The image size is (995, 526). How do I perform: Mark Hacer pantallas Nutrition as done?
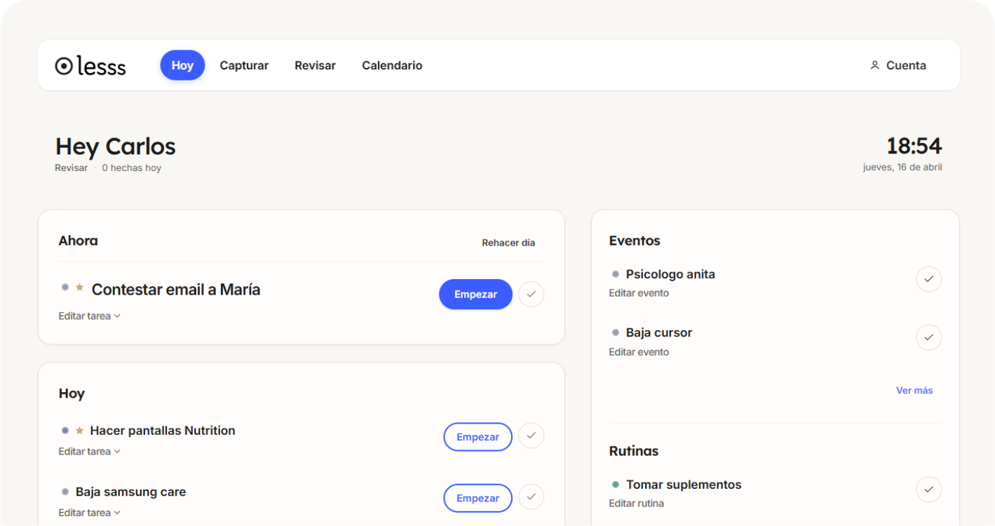point(531,436)
